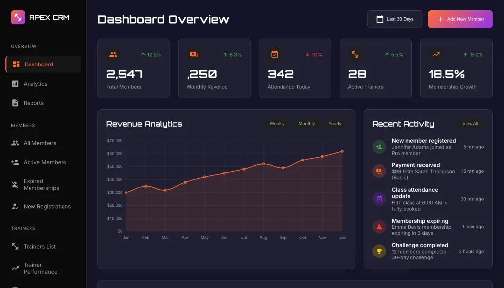Click the plus icon on Add New Member
Screen dimensions: 504x288
pos(441,19)
